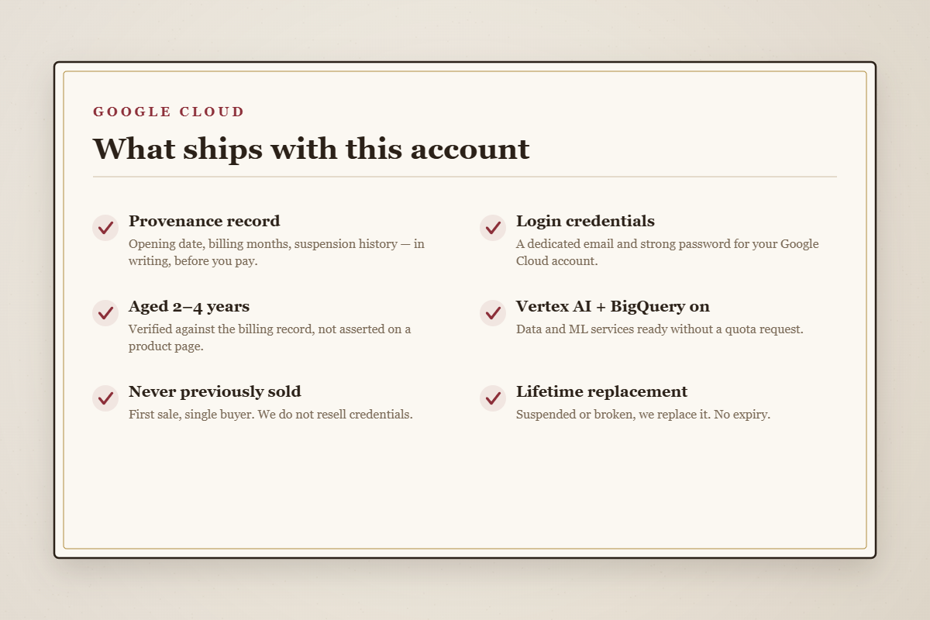Screen dimensions: 930x620
Task: Select the Vertex AI + BigQuery on title
Action: coord(613,306)
